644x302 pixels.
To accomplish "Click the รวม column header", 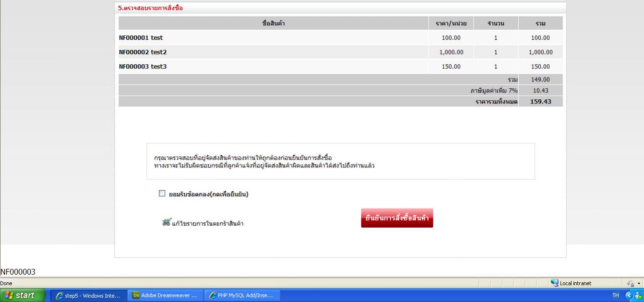I will tap(541, 23).
